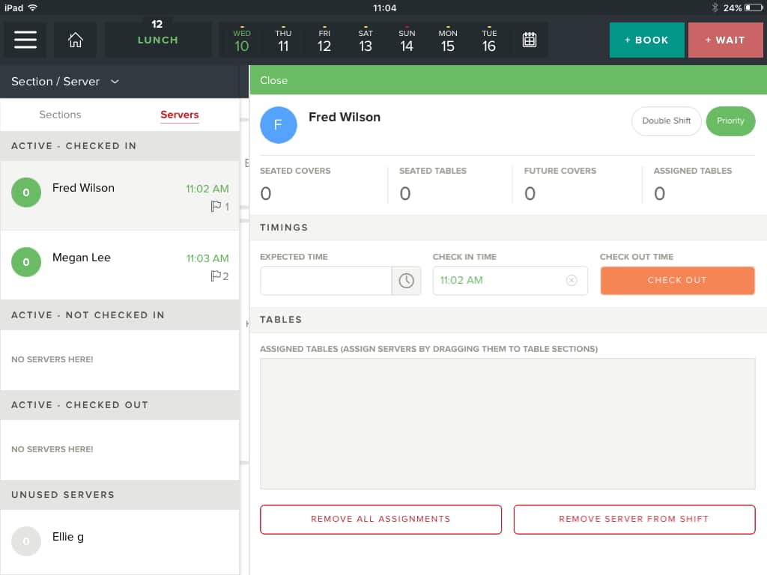This screenshot has width=767, height=575.
Task: Click the Seated Covers count
Action: pos(266,194)
